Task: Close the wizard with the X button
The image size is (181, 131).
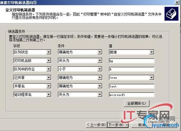Action: click(x=177, y=2)
